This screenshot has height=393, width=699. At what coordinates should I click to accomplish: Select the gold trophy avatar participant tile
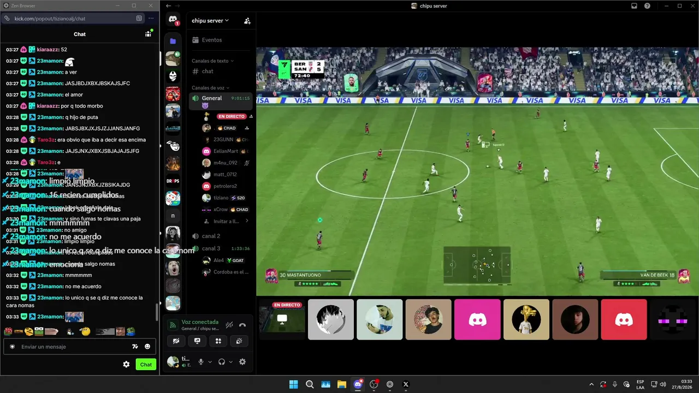tap(526, 319)
